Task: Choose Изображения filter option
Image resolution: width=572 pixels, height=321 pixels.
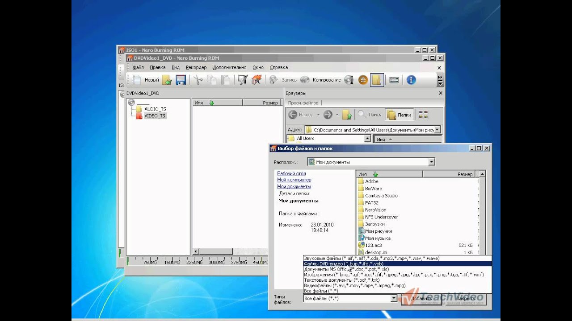Action: pyautogui.click(x=397, y=275)
